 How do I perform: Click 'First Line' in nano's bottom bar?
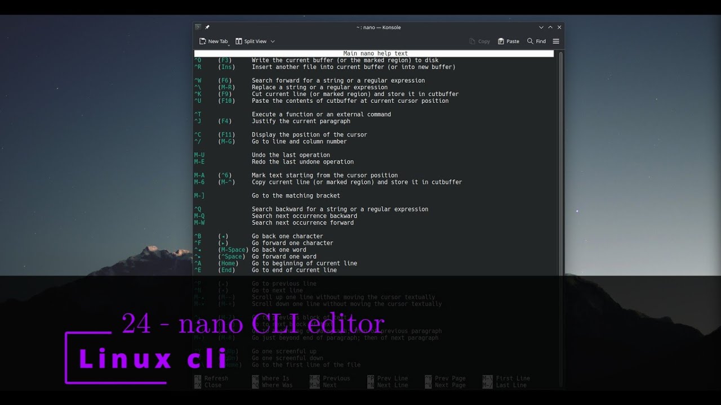click(x=513, y=379)
